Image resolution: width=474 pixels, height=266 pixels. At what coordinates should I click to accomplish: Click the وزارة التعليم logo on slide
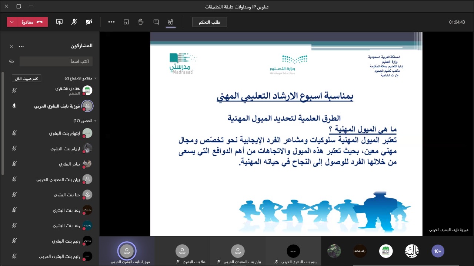pos(289,65)
